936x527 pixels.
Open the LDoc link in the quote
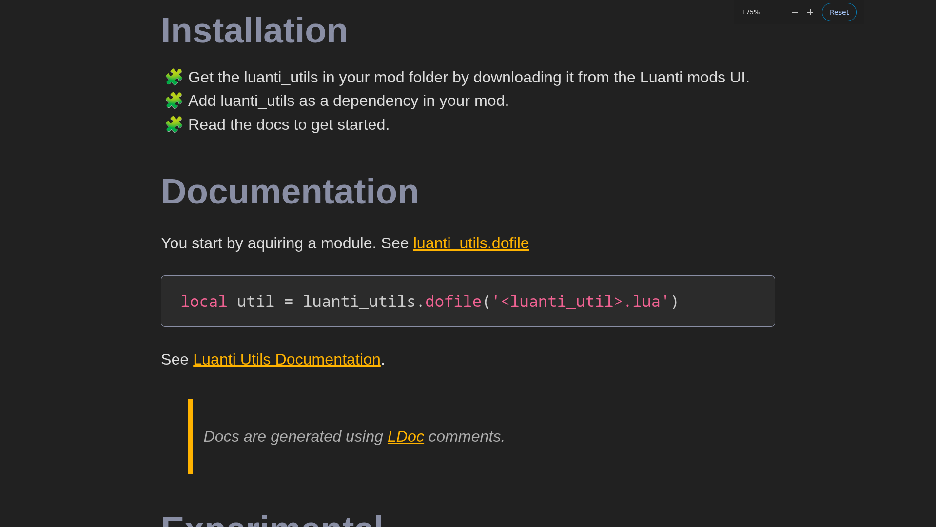tap(405, 436)
